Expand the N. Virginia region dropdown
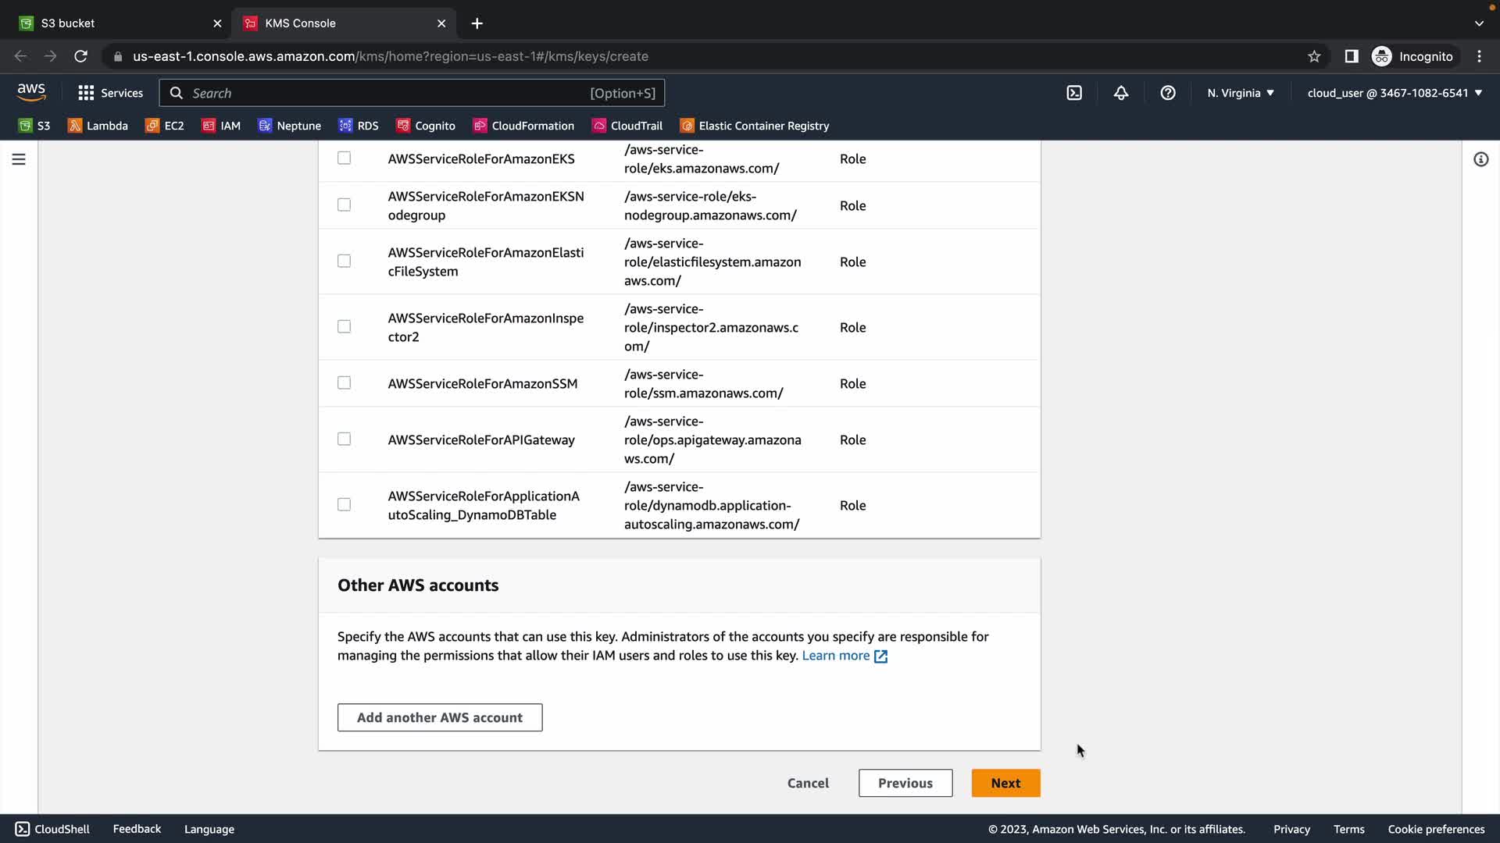 click(1241, 93)
